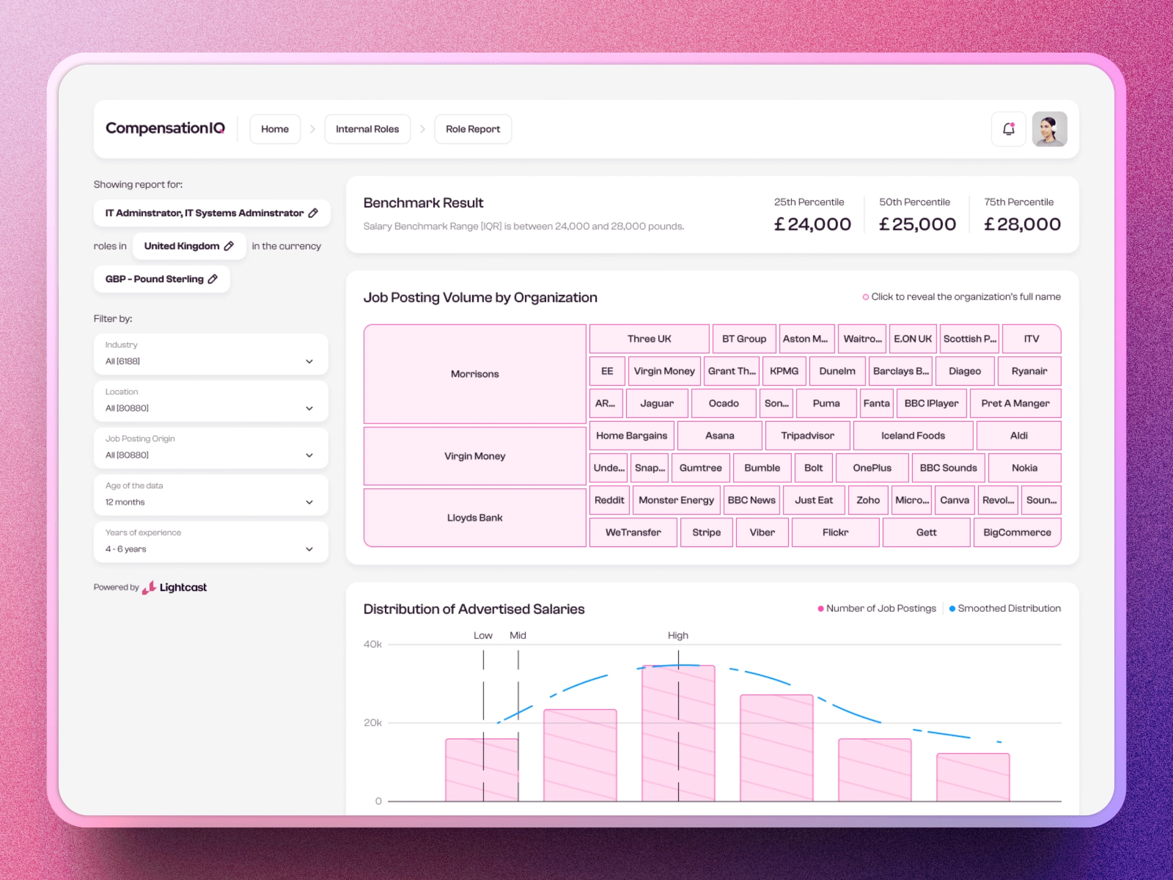Click the WeTransfer tile

click(633, 533)
